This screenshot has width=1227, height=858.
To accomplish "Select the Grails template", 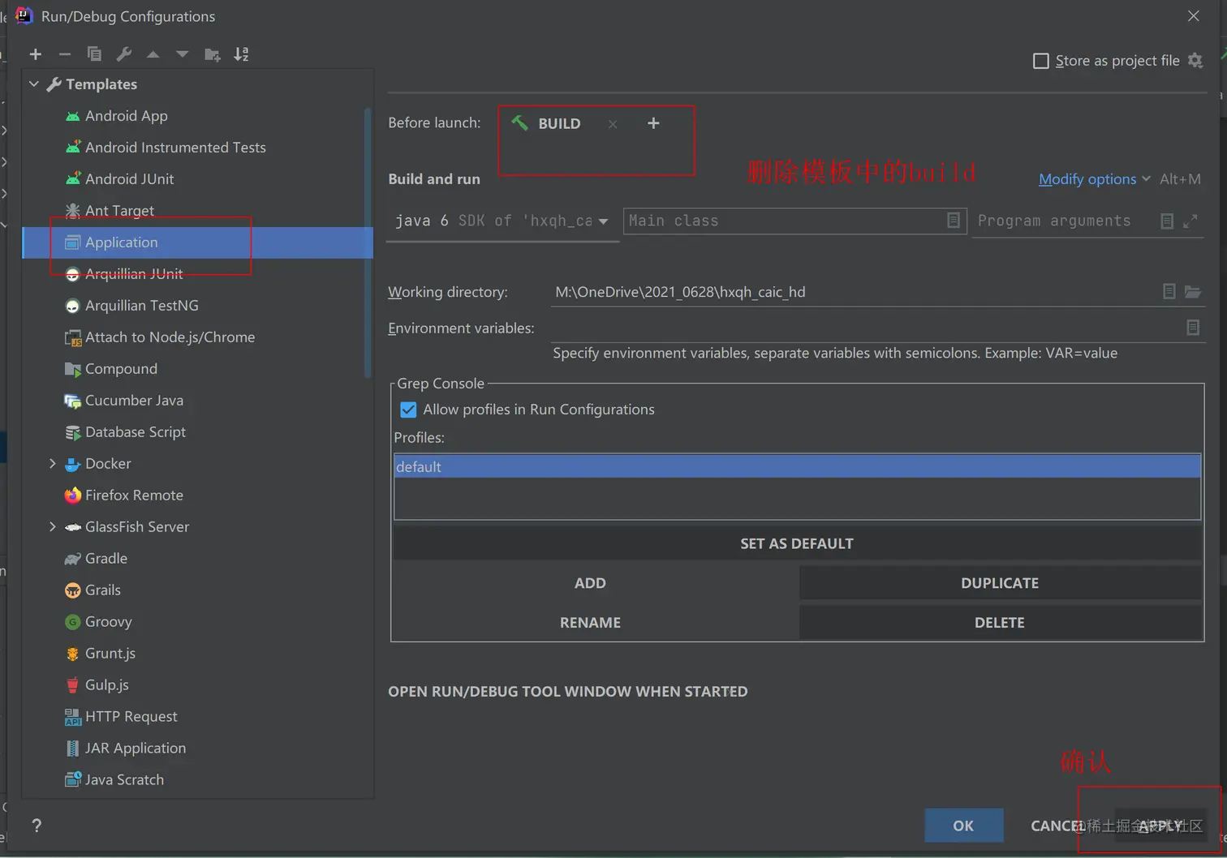I will (x=102, y=590).
